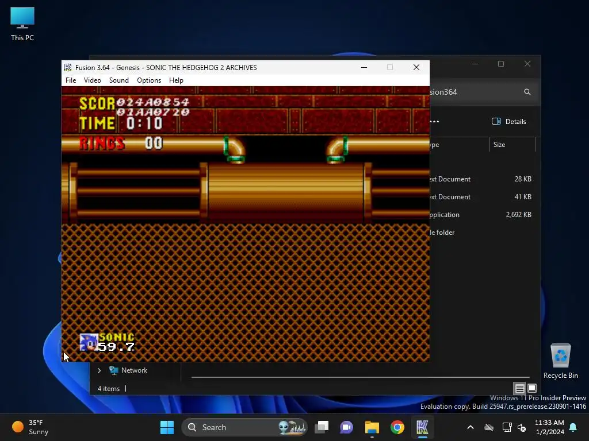589x441 pixels.
Task: Sort by the Type column header
Action: [x=460, y=145]
